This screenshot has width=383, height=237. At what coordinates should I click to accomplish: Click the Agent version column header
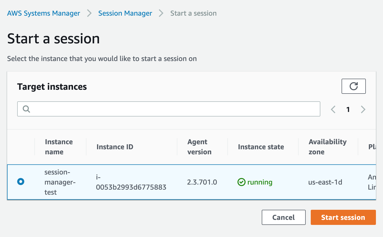click(199, 147)
